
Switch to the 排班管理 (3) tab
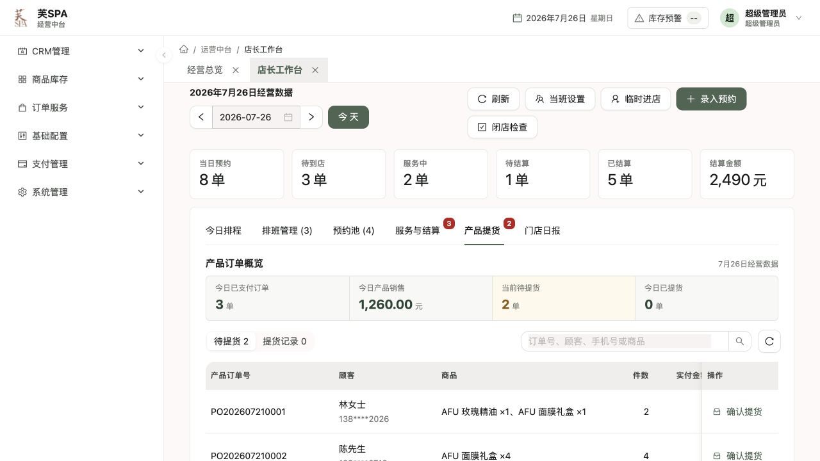pyautogui.click(x=287, y=230)
